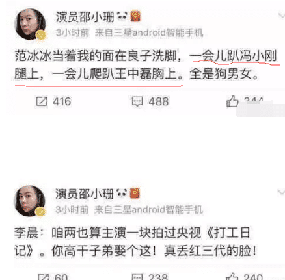Expand the first post's chevron menu
This screenshot has width=285, height=280.
(x=281, y=16)
